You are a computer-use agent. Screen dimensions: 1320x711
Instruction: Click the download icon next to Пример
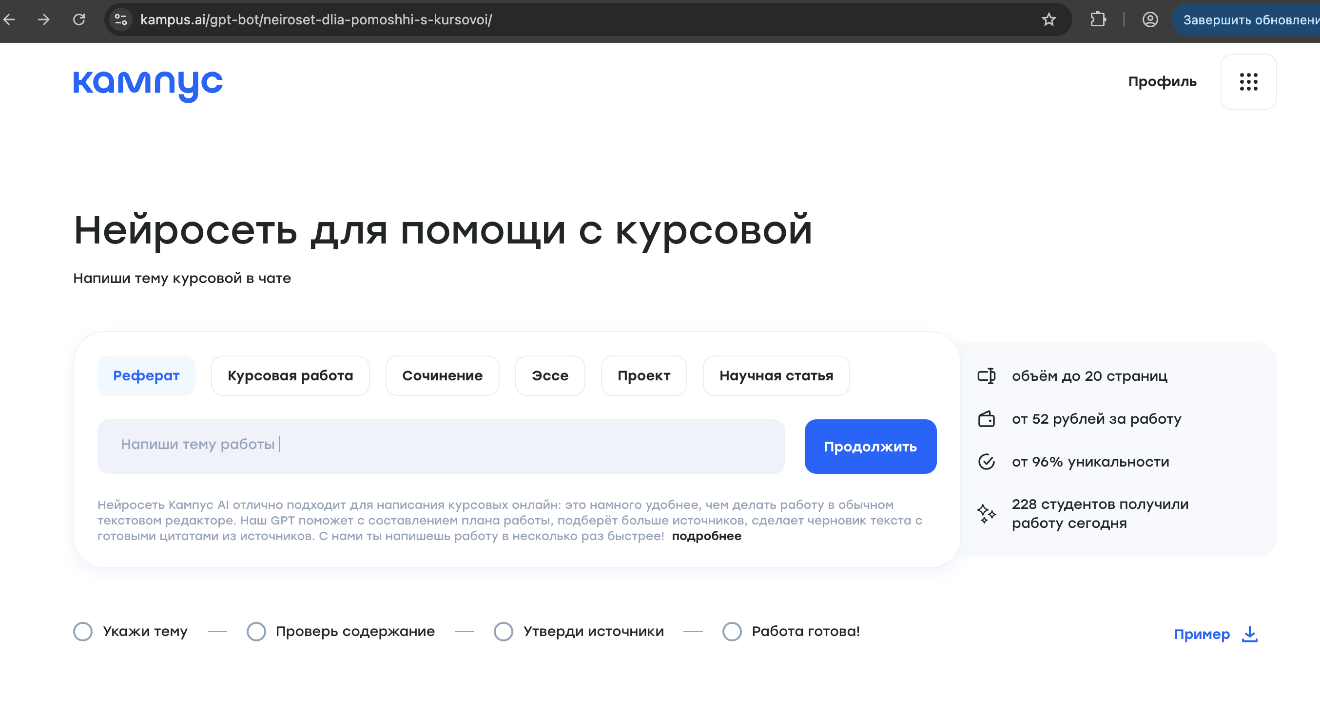click(x=1249, y=634)
